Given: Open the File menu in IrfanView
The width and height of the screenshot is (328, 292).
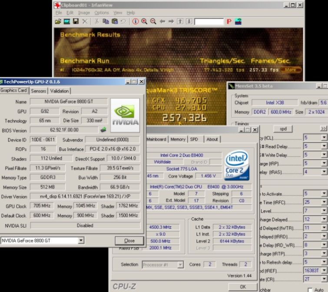Looking at the screenshot, I should tap(59, 13).
